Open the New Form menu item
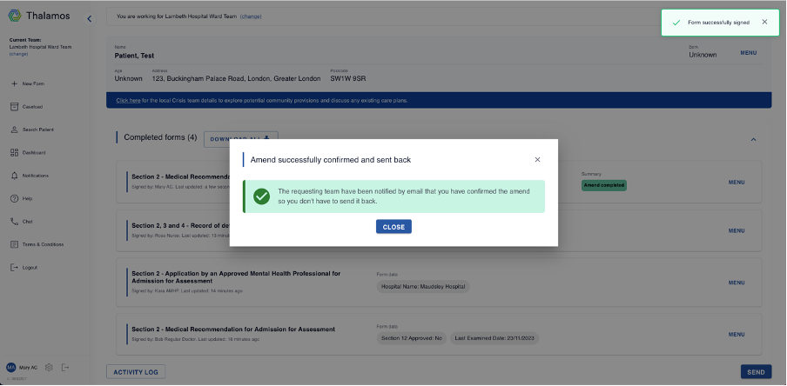Screen dimensions: 787x386 pos(33,83)
